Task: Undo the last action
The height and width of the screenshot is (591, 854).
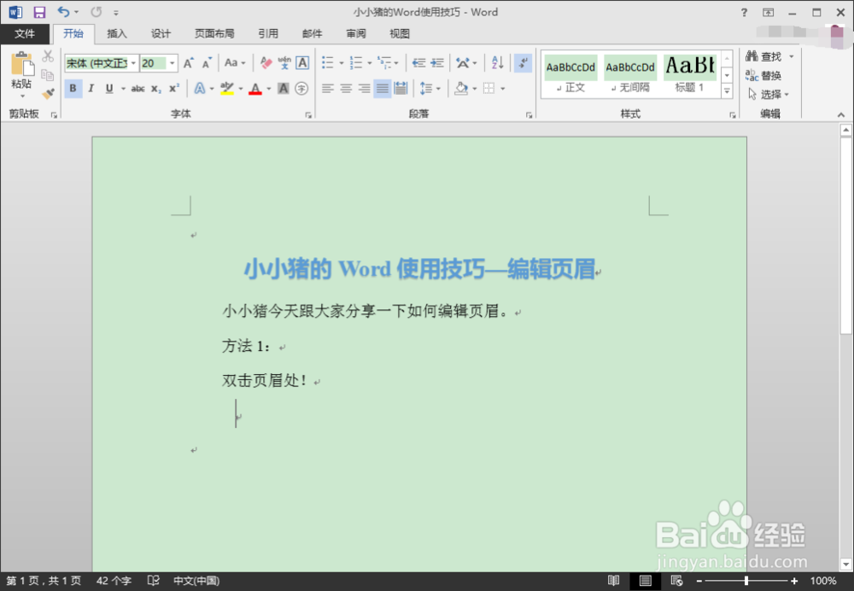Action: (x=64, y=12)
